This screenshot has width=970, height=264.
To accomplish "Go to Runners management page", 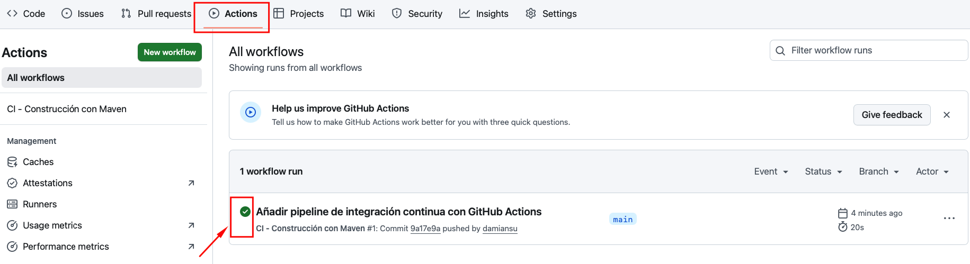I will 40,204.
